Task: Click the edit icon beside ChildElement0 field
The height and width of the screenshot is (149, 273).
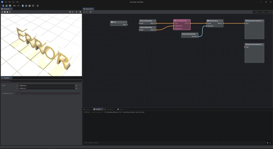Action: point(76,86)
